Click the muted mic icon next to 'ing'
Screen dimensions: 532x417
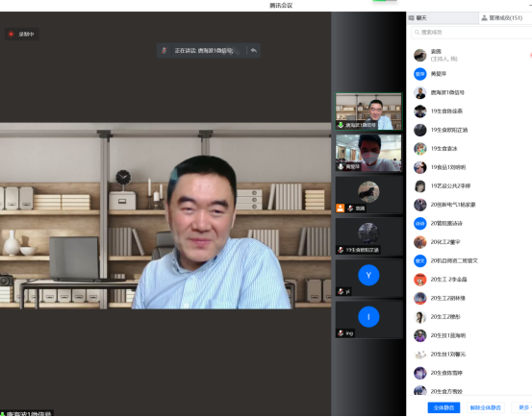(341, 333)
